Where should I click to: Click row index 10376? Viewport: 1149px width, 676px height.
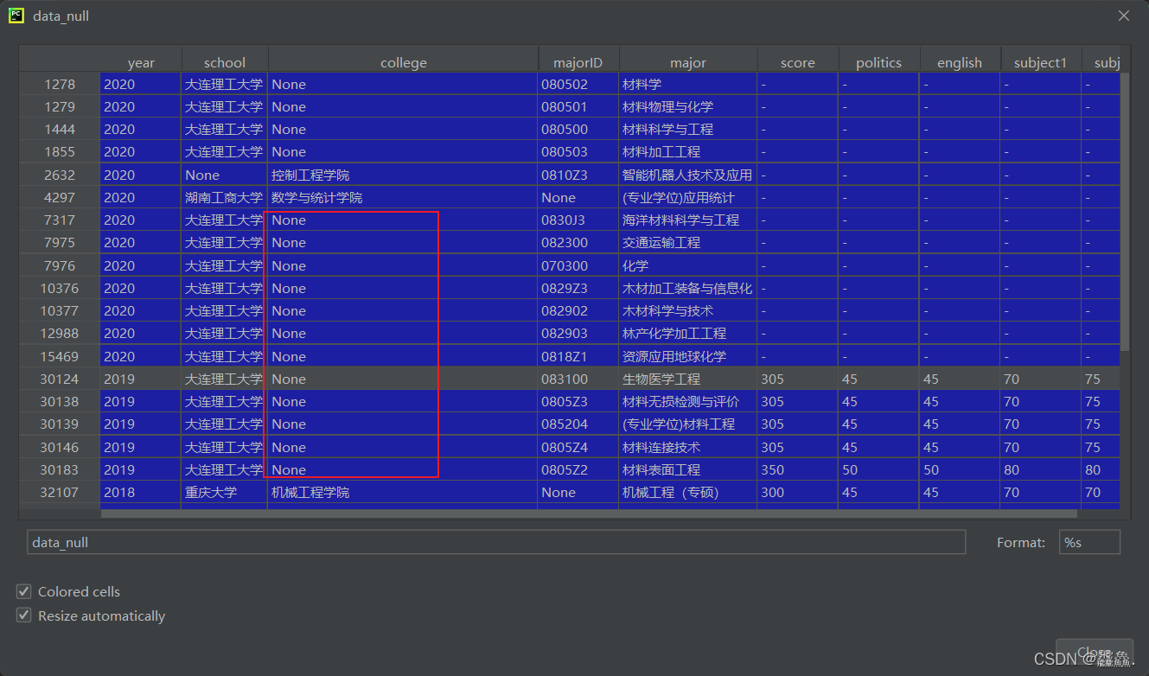(60, 288)
